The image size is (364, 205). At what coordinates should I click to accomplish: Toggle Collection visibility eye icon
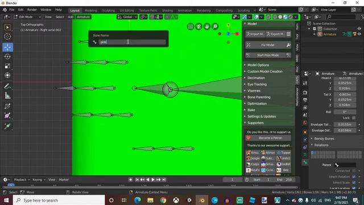click(x=359, y=29)
